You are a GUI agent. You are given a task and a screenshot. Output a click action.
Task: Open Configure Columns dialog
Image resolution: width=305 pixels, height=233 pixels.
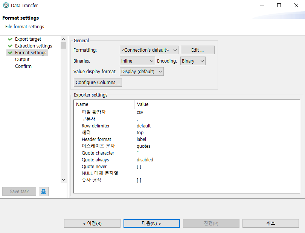click(x=98, y=83)
